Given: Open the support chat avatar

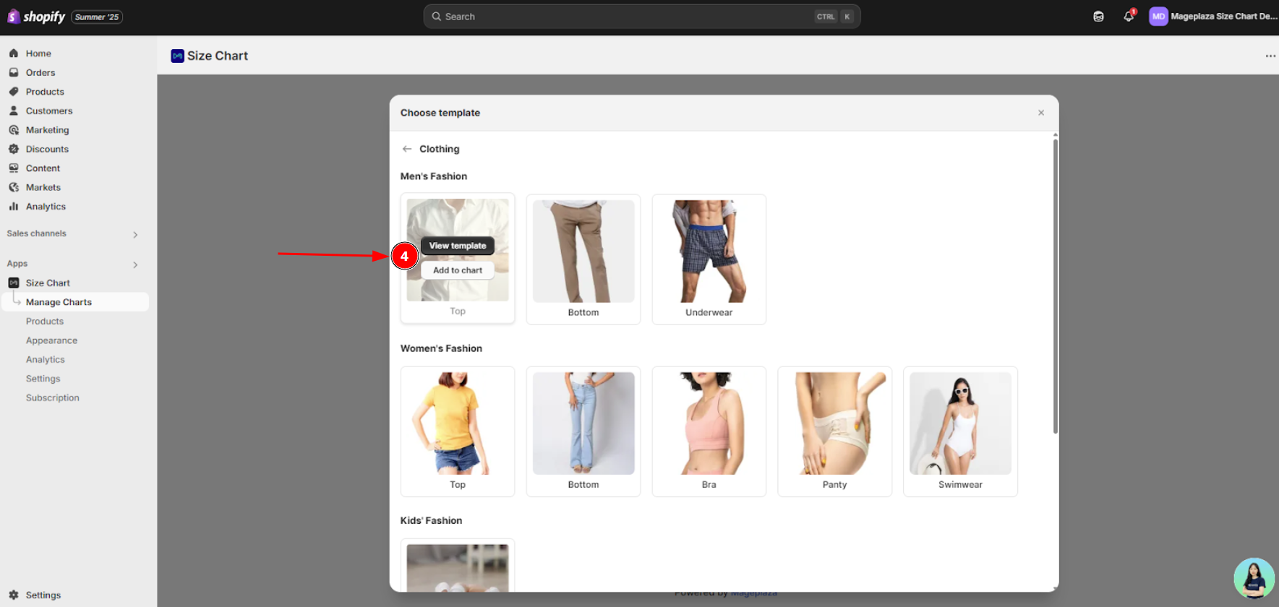Looking at the screenshot, I should tap(1254, 578).
